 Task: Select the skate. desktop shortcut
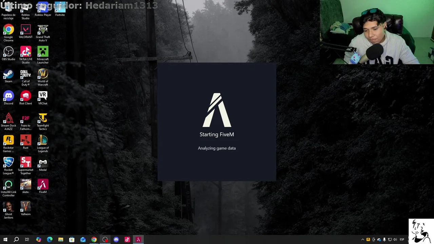(x=25, y=186)
